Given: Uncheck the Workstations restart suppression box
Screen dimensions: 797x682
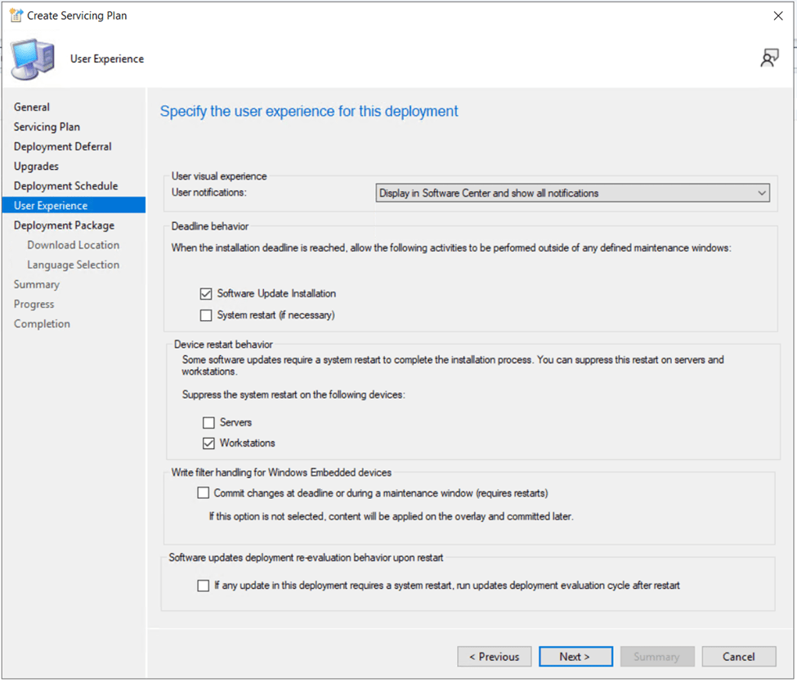Looking at the screenshot, I should coord(208,444).
